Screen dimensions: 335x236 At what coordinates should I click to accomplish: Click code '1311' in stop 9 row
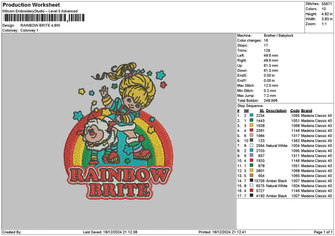[295, 155]
